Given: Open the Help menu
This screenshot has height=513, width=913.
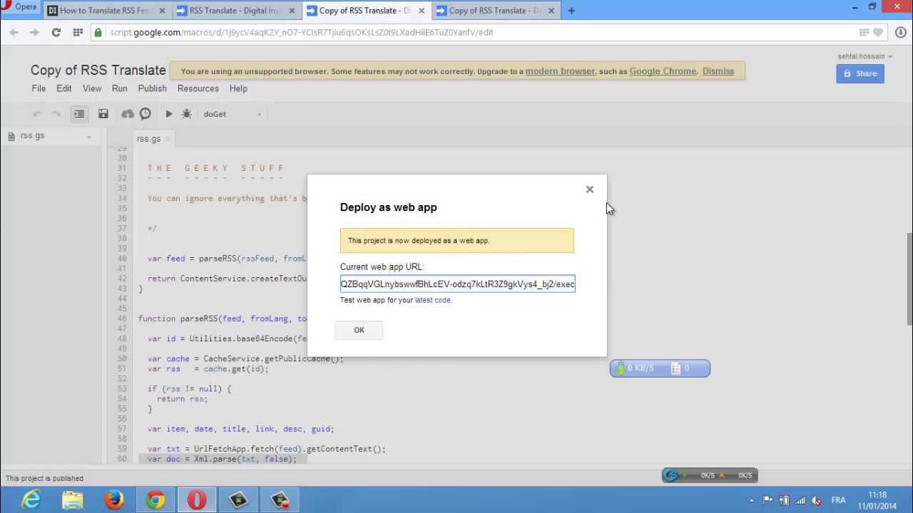Looking at the screenshot, I should coord(238,88).
